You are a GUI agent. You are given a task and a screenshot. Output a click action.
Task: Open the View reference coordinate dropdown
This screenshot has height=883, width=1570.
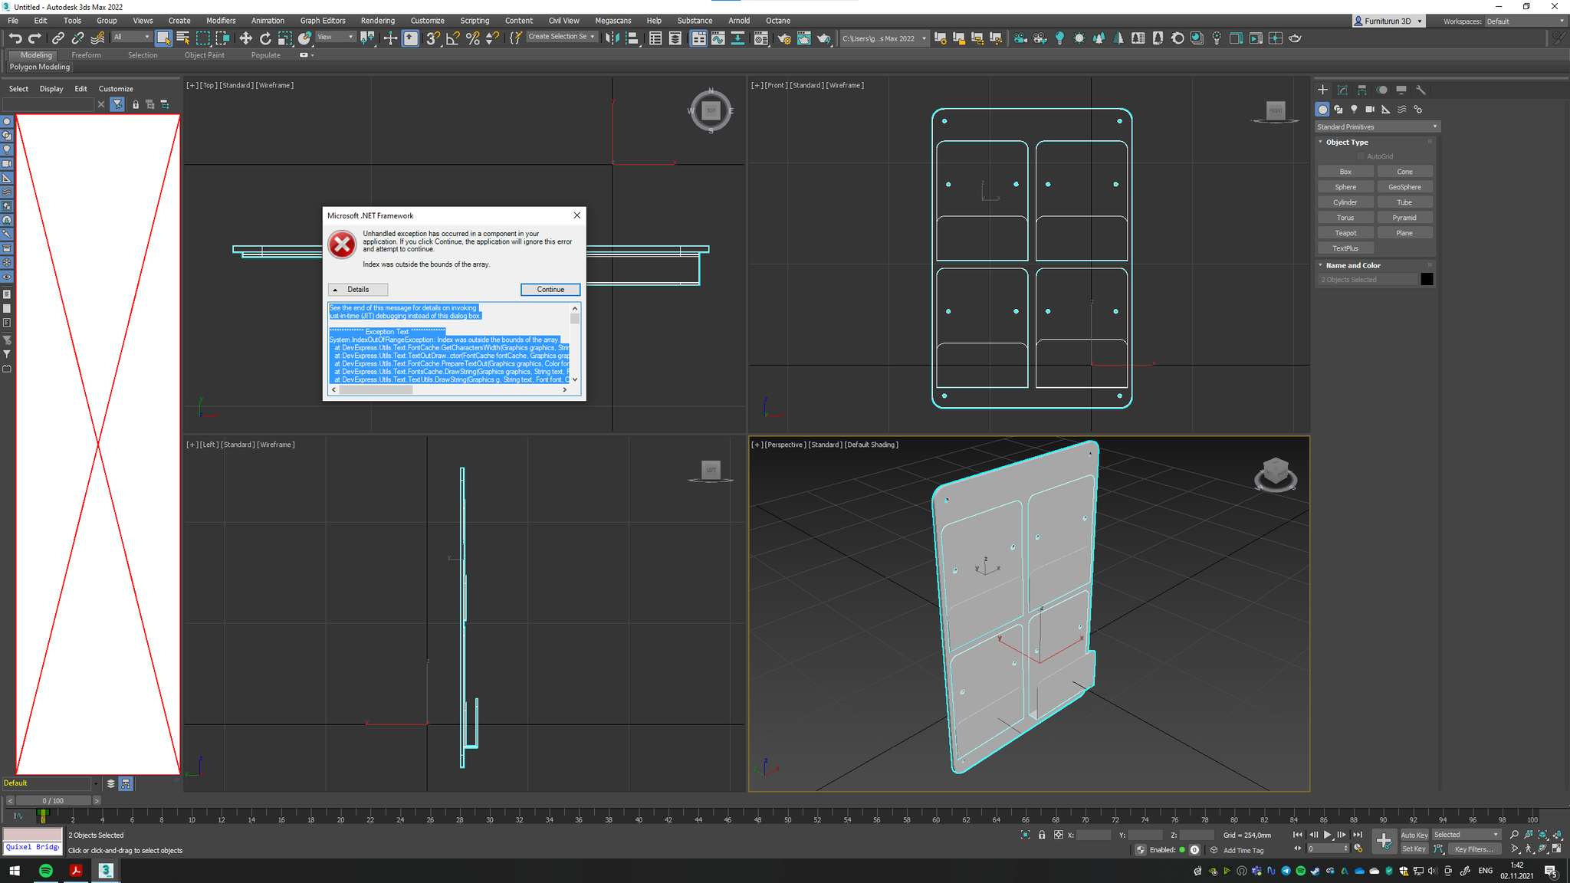tap(335, 37)
